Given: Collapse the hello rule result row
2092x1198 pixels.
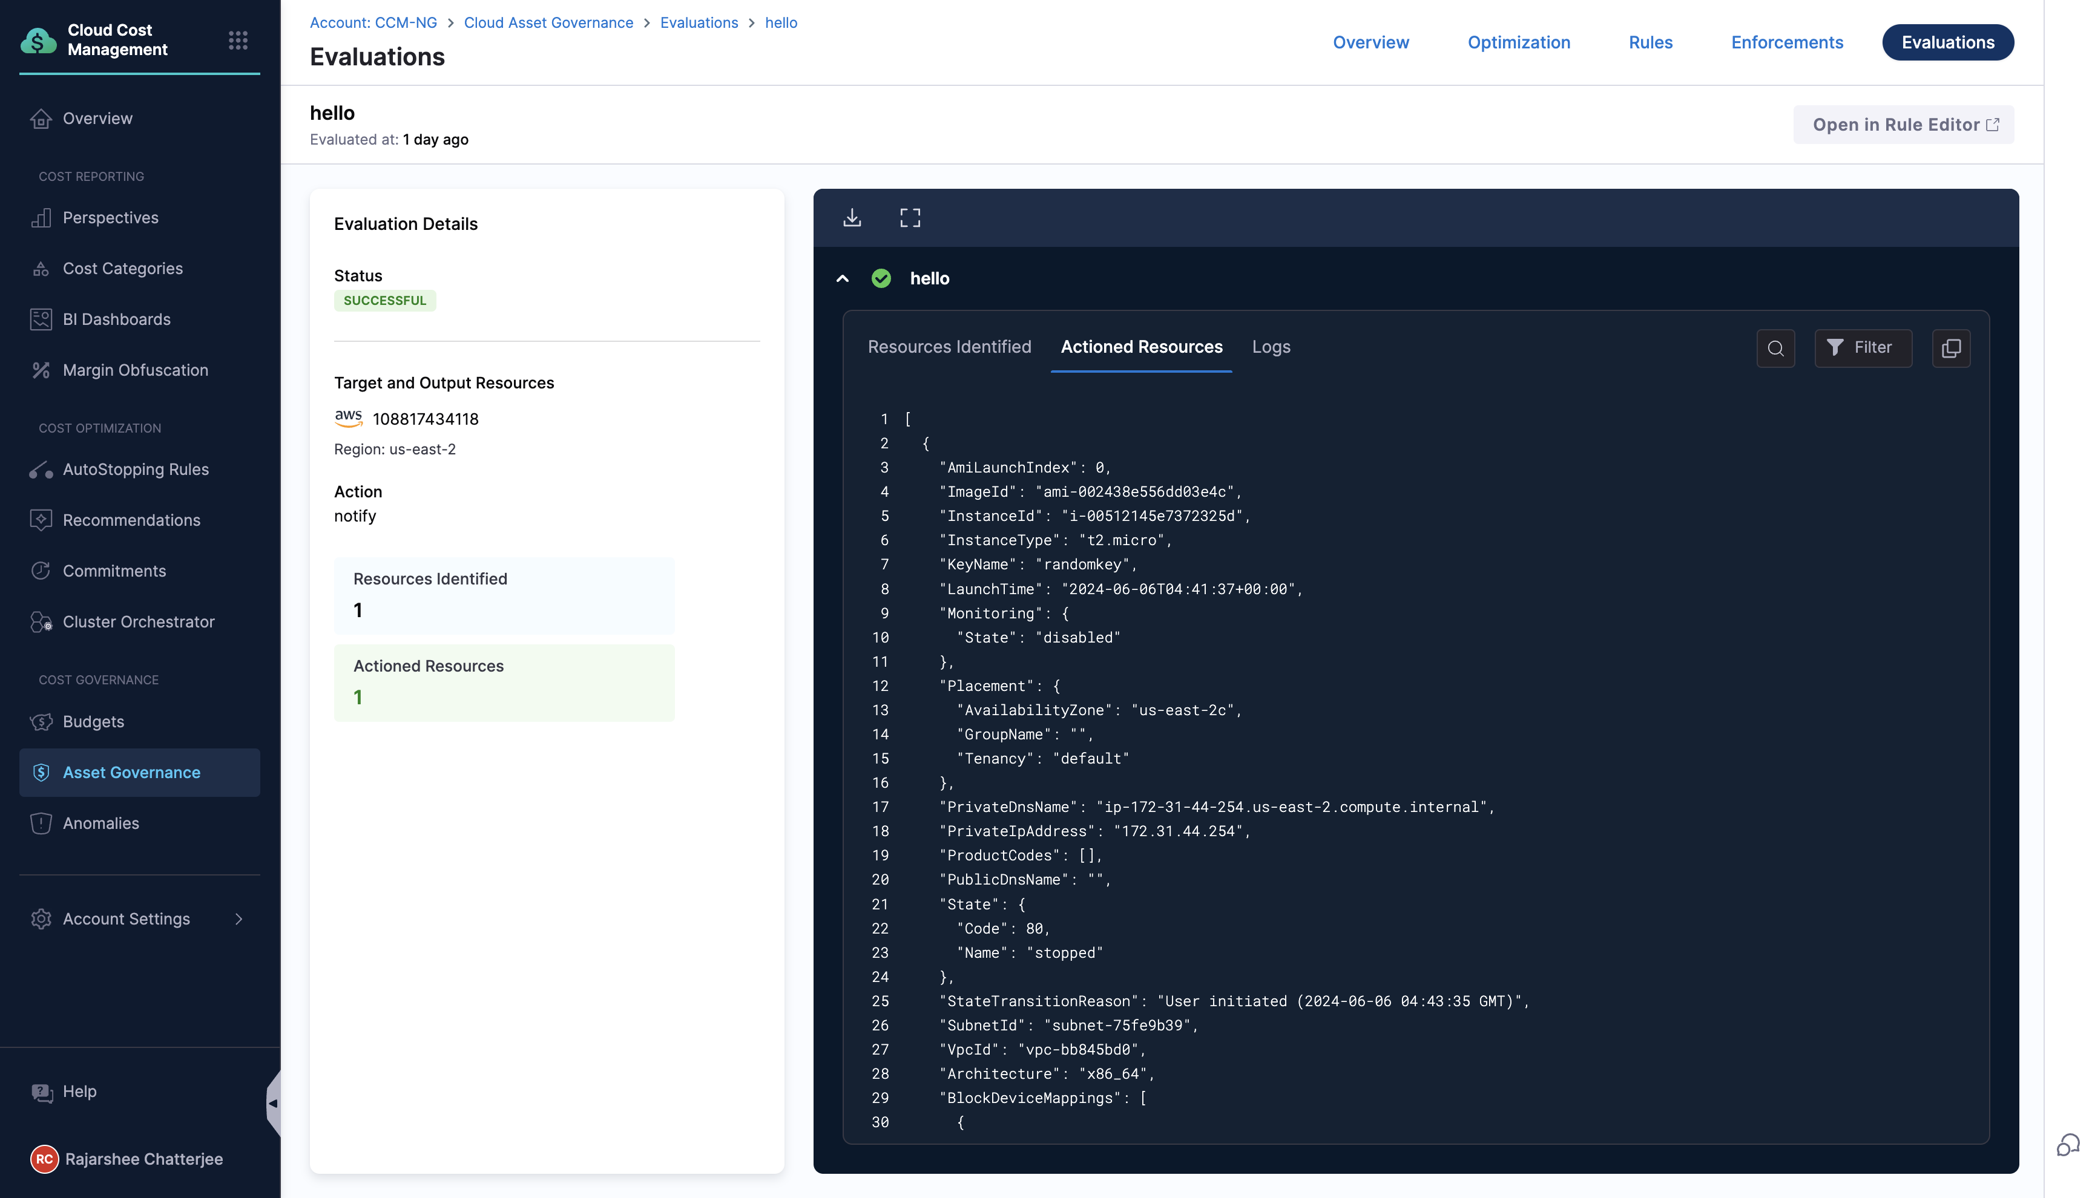Looking at the screenshot, I should (842, 278).
